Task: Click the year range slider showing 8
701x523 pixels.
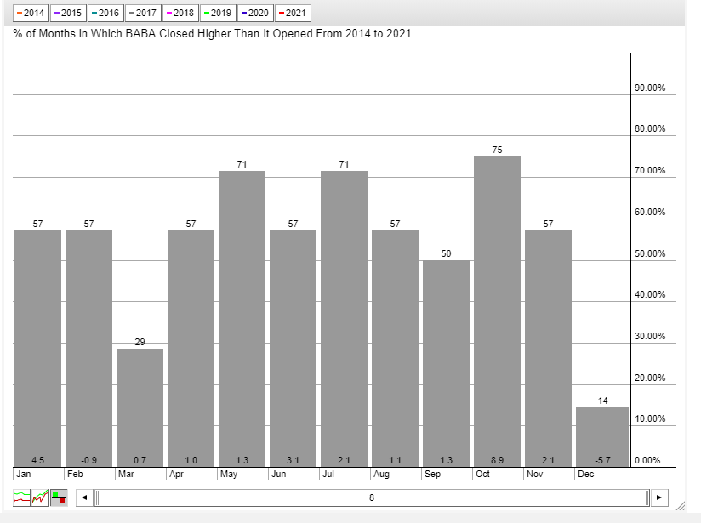Action: click(372, 497)
